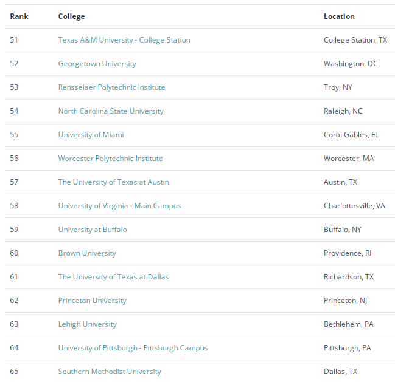Select the Princeton University link
This screenshot has height=382, width=395.
[92, 301]
